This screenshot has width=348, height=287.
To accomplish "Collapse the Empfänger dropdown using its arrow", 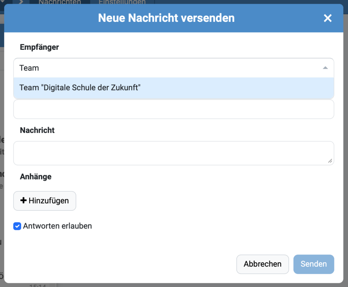I will tap(325, 68).
